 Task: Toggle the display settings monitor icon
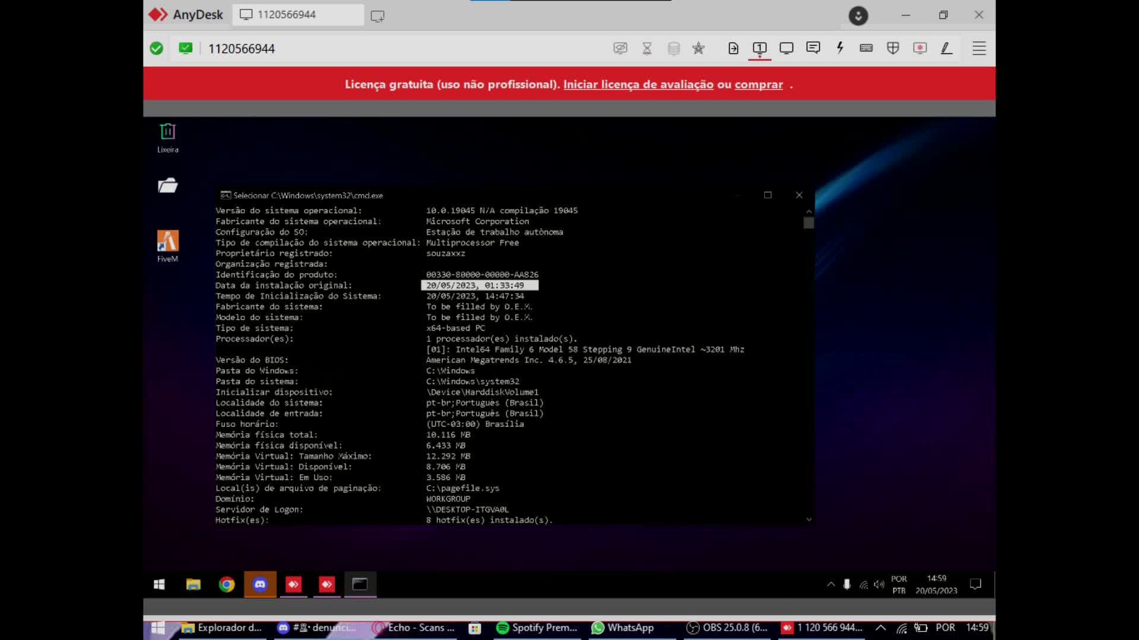tap(786, 48)
